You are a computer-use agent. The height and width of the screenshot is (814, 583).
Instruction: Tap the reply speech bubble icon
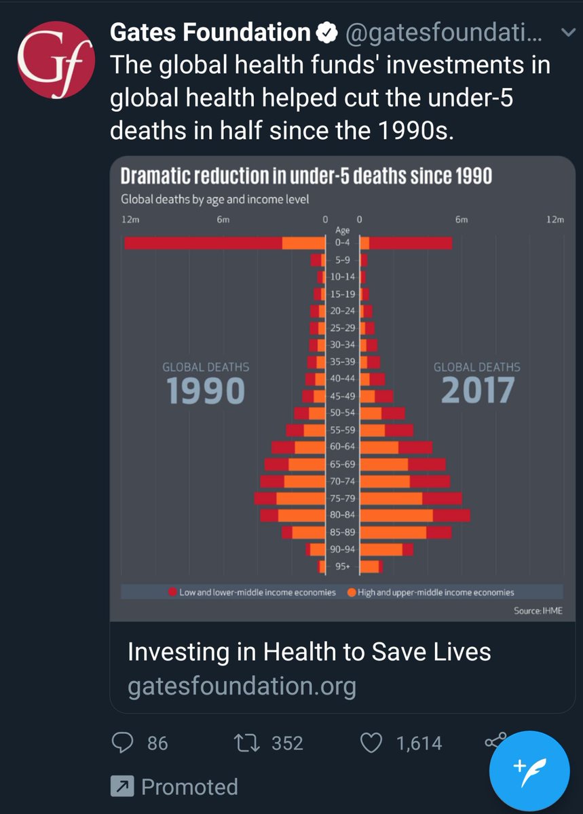pyautogui.click(x=121, y=743)
